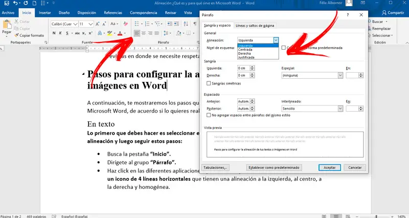Open the Insertar ribbon tab
This screenshot has height=218, width=409.
pyautogui.click(x=45, y=12)
